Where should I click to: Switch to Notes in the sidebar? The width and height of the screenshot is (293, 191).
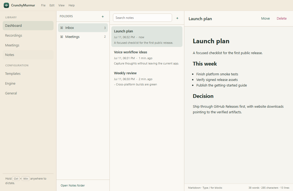[x=28, y=55]
